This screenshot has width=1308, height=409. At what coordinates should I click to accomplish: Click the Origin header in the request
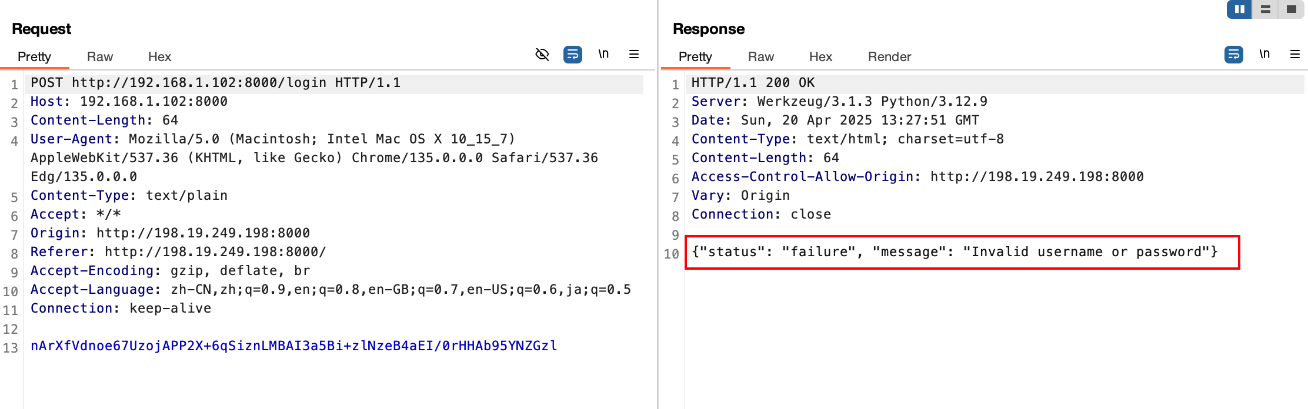coord(171,233)
